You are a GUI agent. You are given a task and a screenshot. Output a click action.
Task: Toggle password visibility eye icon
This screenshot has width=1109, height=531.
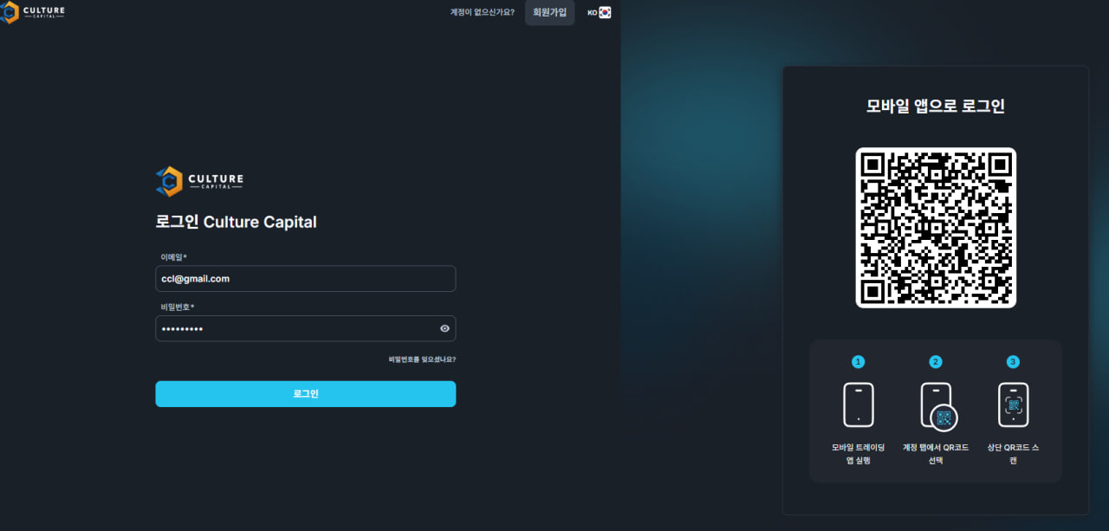coord(444,328)
